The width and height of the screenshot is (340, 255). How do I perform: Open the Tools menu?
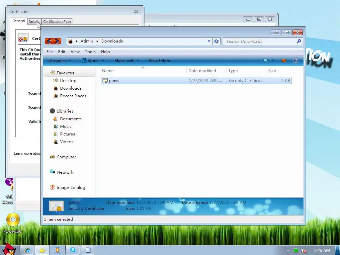(90, 51)
